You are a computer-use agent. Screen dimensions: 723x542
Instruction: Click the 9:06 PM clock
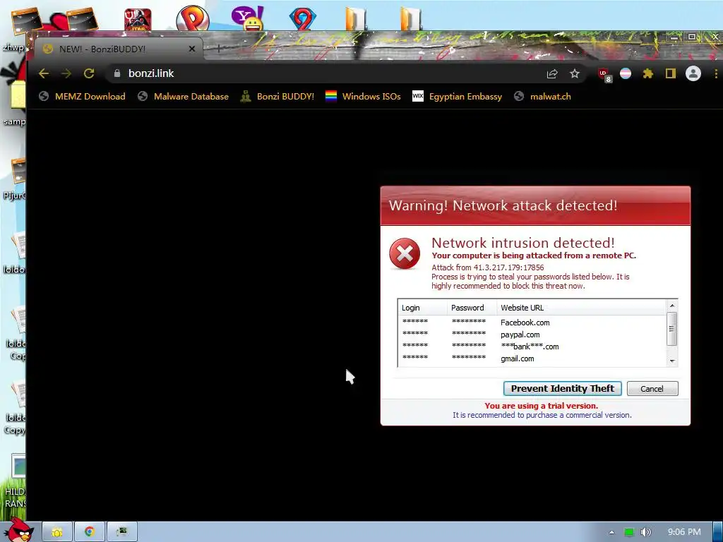pos(684,532)
